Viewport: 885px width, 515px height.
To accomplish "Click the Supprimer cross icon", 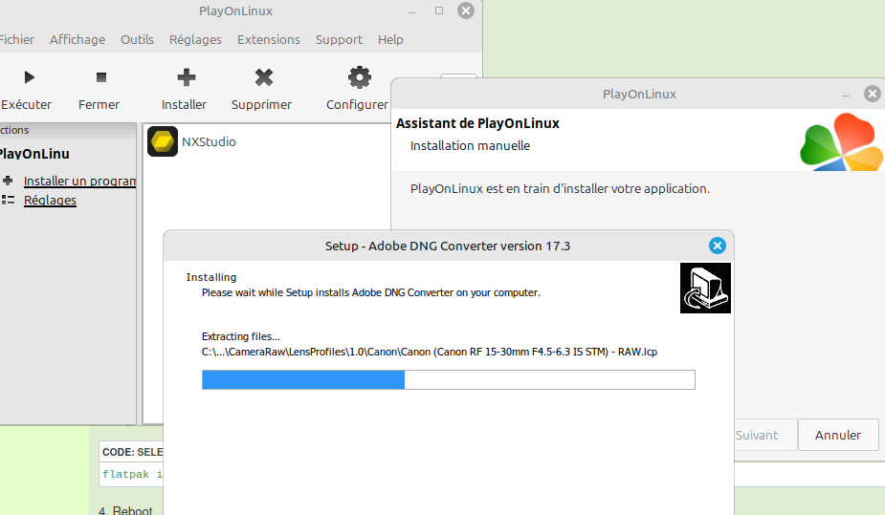I will coord(264,77).
